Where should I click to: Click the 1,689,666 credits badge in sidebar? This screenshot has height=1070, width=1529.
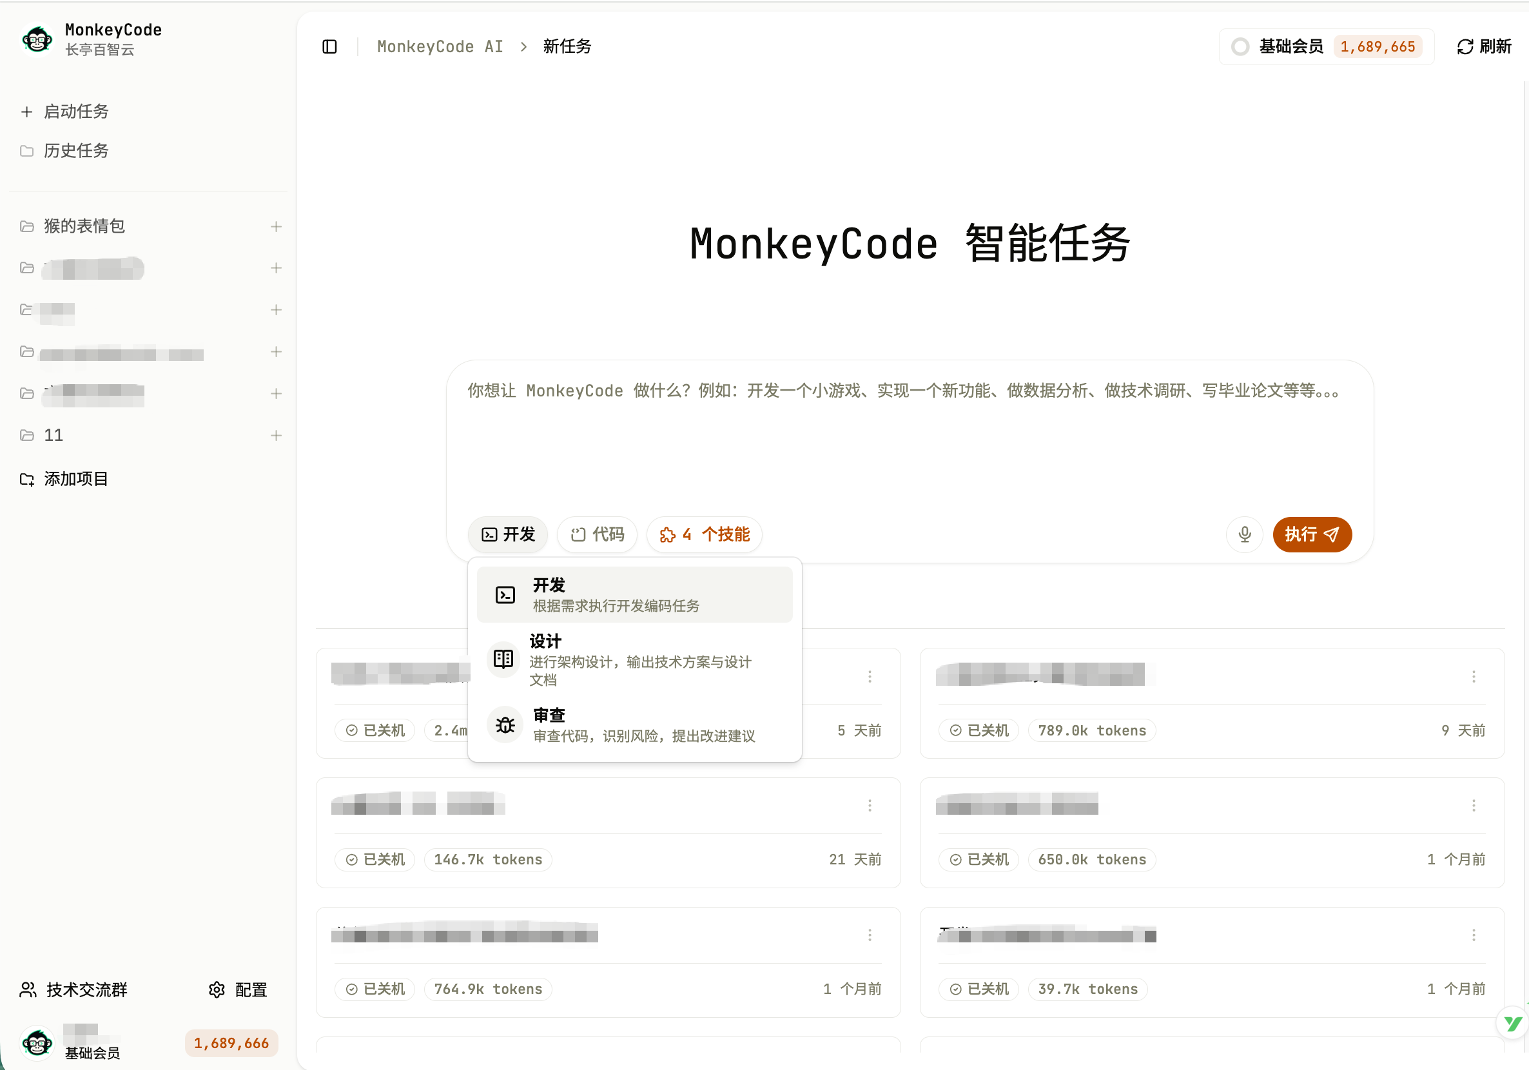pos(231,1043)
